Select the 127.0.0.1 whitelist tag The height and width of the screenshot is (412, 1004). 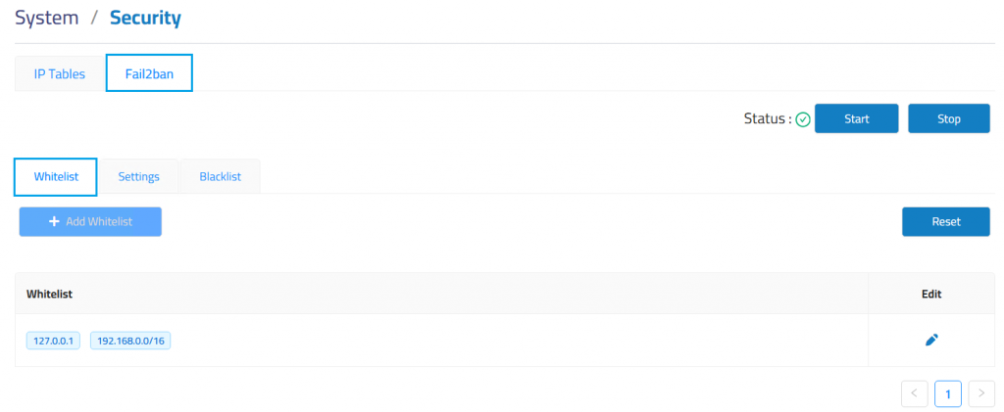53,341
